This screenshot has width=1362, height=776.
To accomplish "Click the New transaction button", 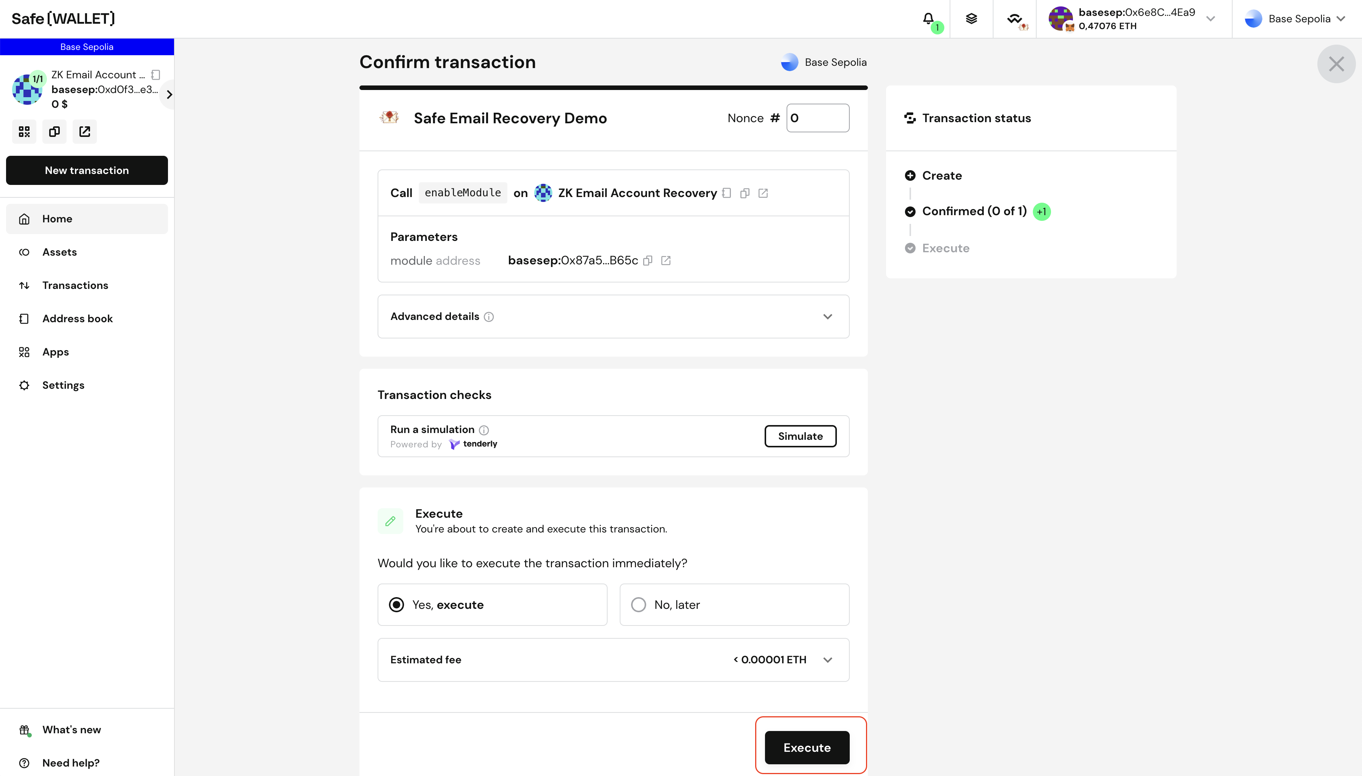I will point(87,170).
